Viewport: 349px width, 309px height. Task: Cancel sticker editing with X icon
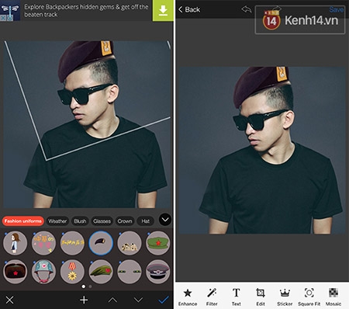click(x=10, y=300)
